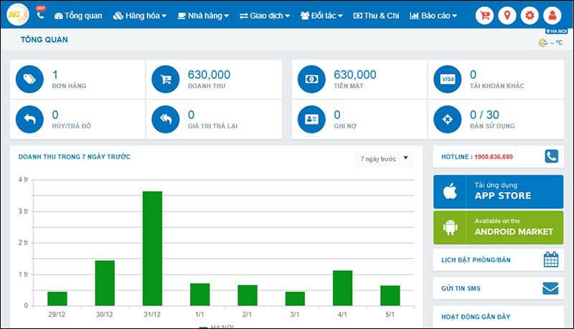
Task: Click the envelope icon for Gửi tin SMS
Action: pos(550,289)
